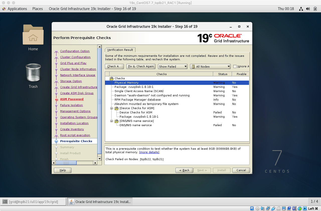Click the Help button
This screenshot has width=321, height=211.
tap(63, 170)
